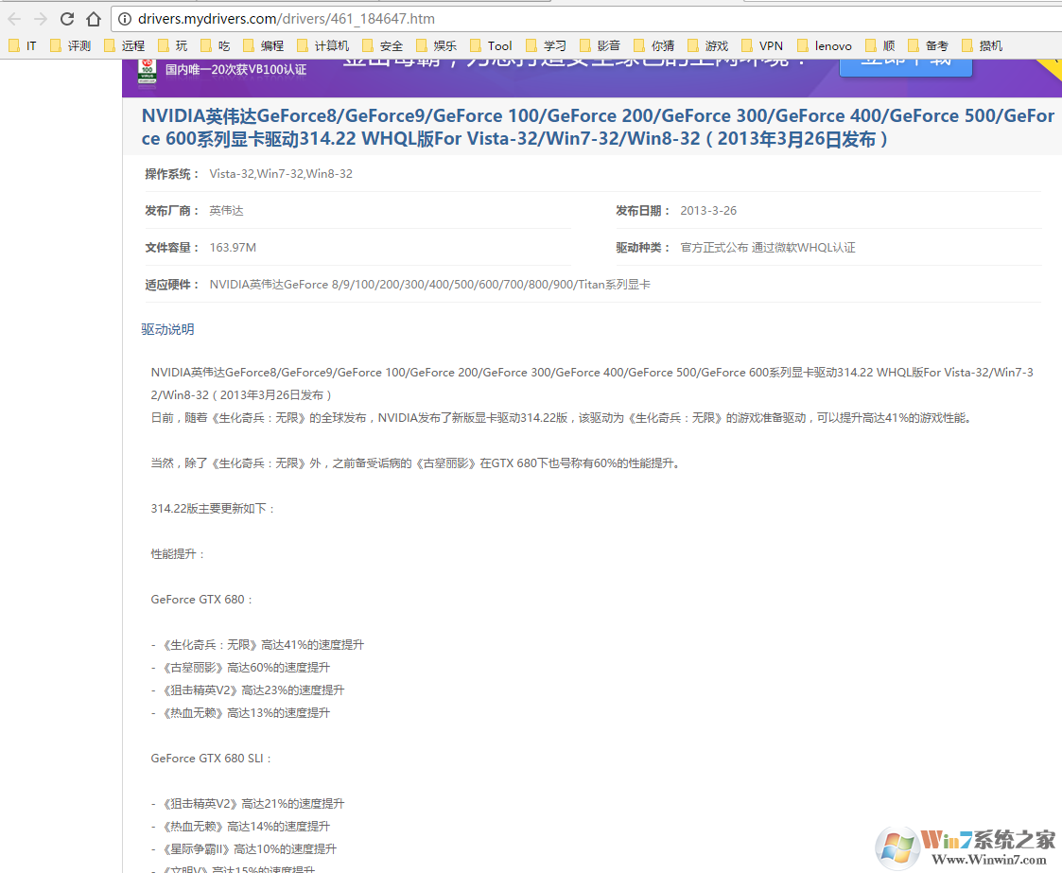The image size is (1062, 873).
Task: Click 《生化奇兵：无限》高达41% line
Action: tap(257, 645)
